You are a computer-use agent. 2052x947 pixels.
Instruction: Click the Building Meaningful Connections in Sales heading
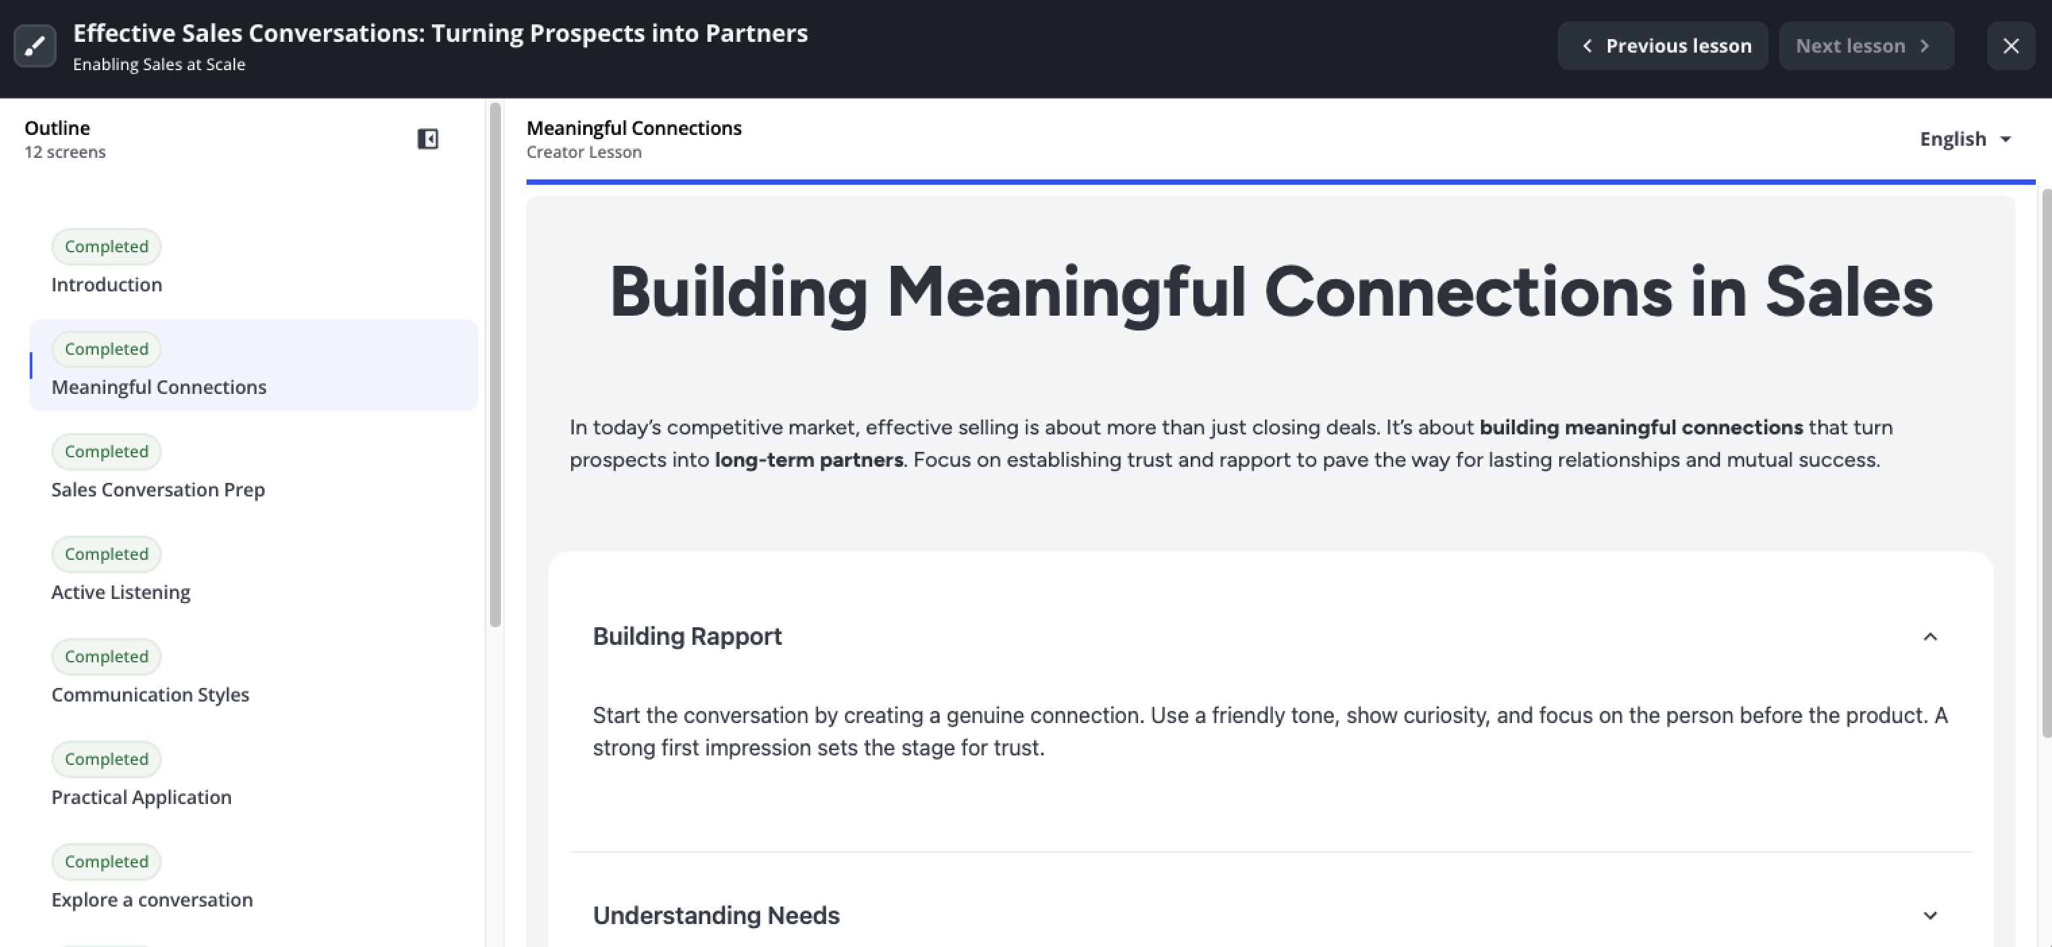(x=1270, y=293)
